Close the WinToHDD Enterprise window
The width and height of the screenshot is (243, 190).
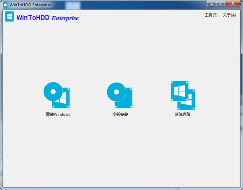point(233,4)
